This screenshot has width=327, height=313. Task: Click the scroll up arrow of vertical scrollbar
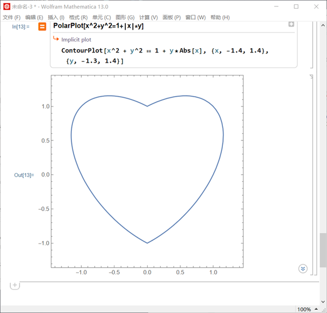(323, 26)
